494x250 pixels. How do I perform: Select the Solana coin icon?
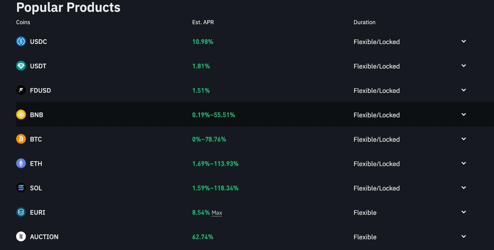[20, 188]
